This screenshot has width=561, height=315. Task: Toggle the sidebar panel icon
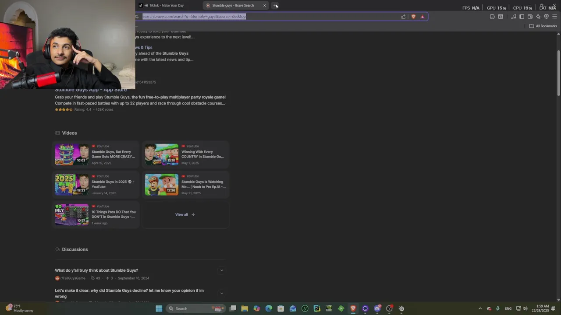click(x=522, y=17)
